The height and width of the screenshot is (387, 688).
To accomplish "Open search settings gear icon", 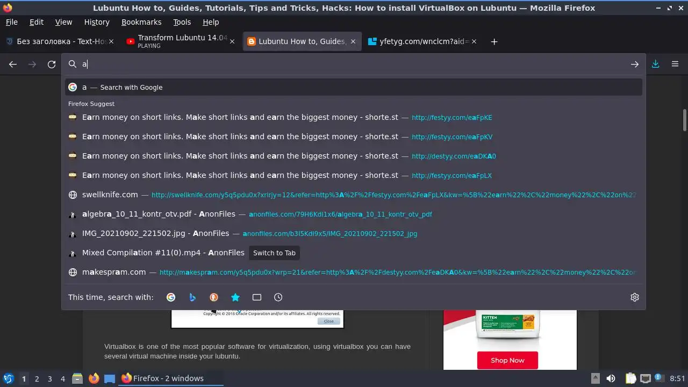I will coord(635,297).
